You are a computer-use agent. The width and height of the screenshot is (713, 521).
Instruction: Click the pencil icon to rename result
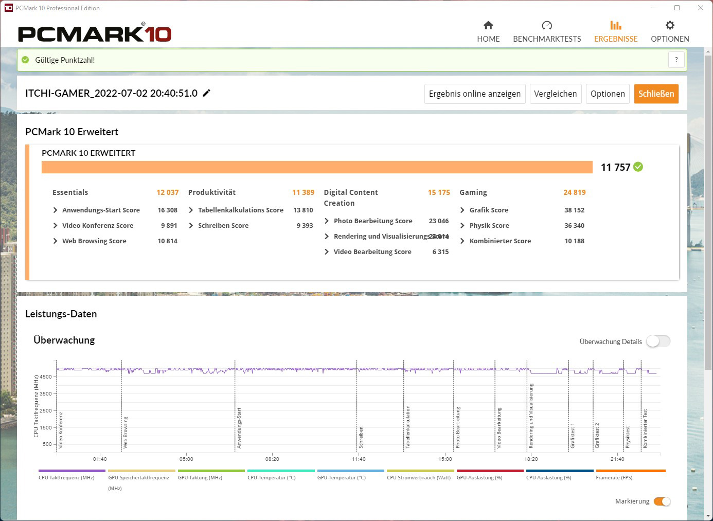pyautogui.click(x=206, y=93)
